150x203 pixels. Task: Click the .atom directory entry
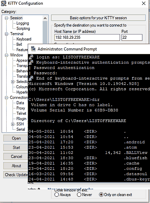(x=130, y=147)
